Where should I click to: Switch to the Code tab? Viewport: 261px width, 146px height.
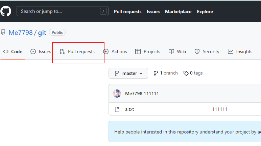point(13,51)
